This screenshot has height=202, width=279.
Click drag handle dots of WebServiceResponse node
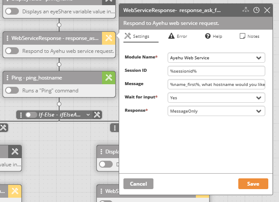pos(7,38)
